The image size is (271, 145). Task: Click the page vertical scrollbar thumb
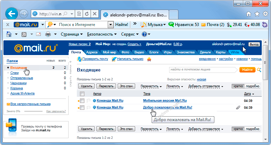pos(265,63)
